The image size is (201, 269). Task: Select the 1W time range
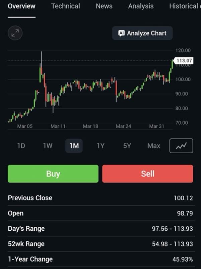(x=48, y=146)
